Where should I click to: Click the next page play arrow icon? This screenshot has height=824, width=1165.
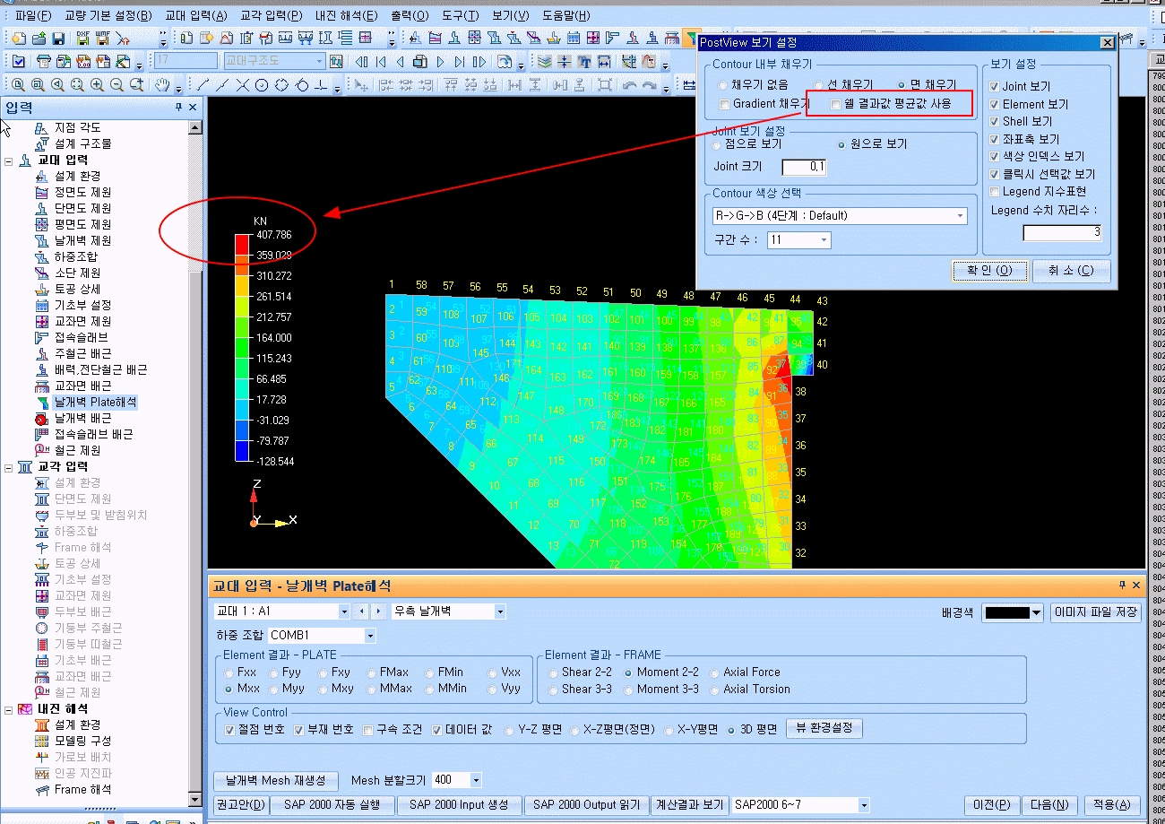coord(440,62)
